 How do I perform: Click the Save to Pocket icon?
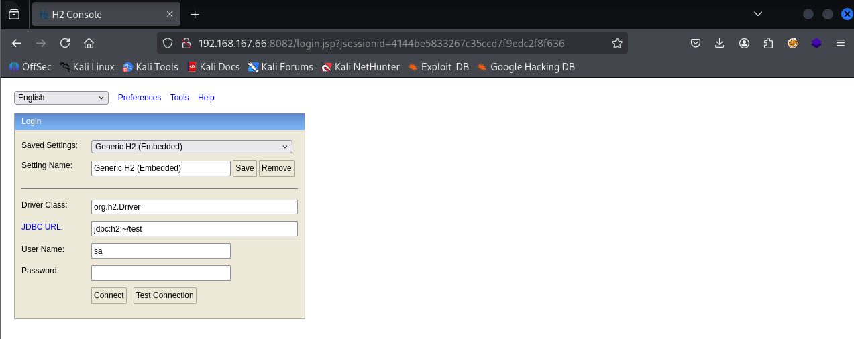pos(696,43)
